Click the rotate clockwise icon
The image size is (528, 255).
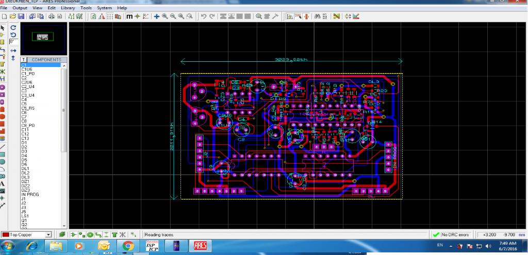pos(13,27)
